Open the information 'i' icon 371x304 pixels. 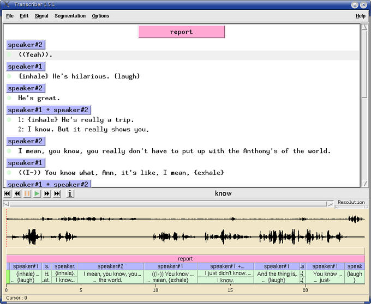coord(70,193)
